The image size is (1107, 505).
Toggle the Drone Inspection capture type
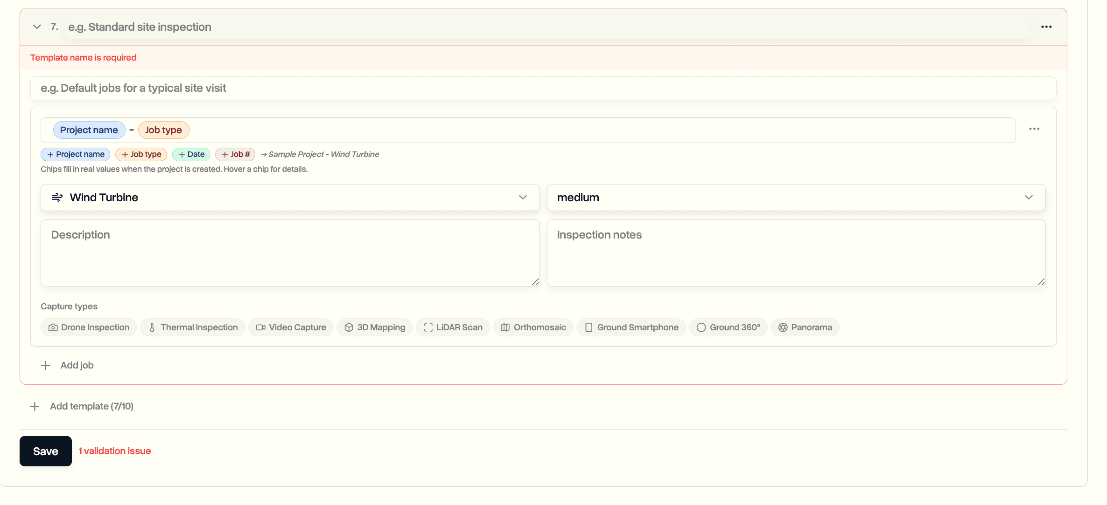point(89,328)
